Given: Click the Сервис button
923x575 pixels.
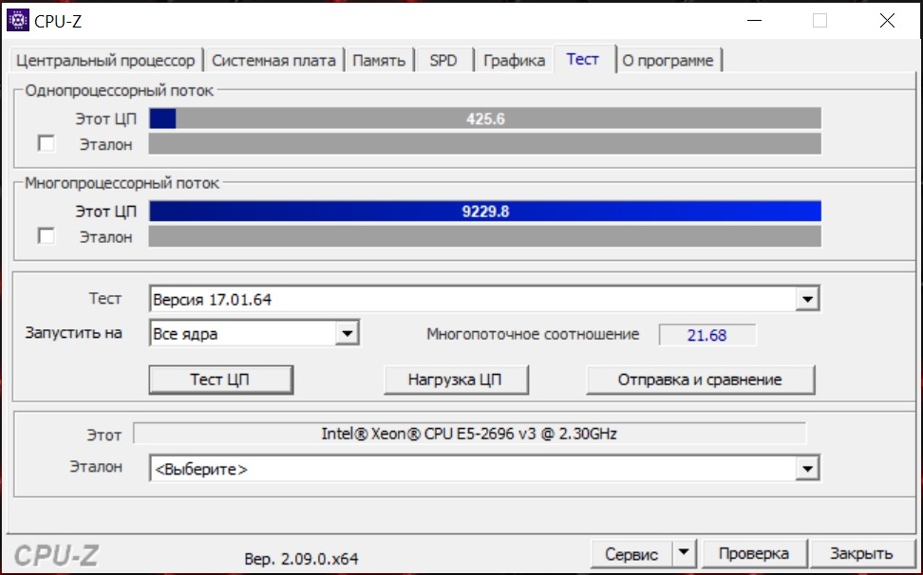Looking at the screenshot, I should tap(631, 553).
